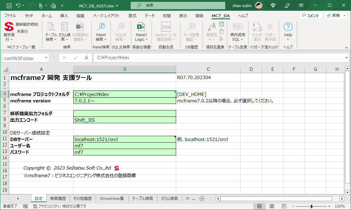This screenshot has width=351, height=210.
Task: Click the 共有 share button
Action: 336,16
